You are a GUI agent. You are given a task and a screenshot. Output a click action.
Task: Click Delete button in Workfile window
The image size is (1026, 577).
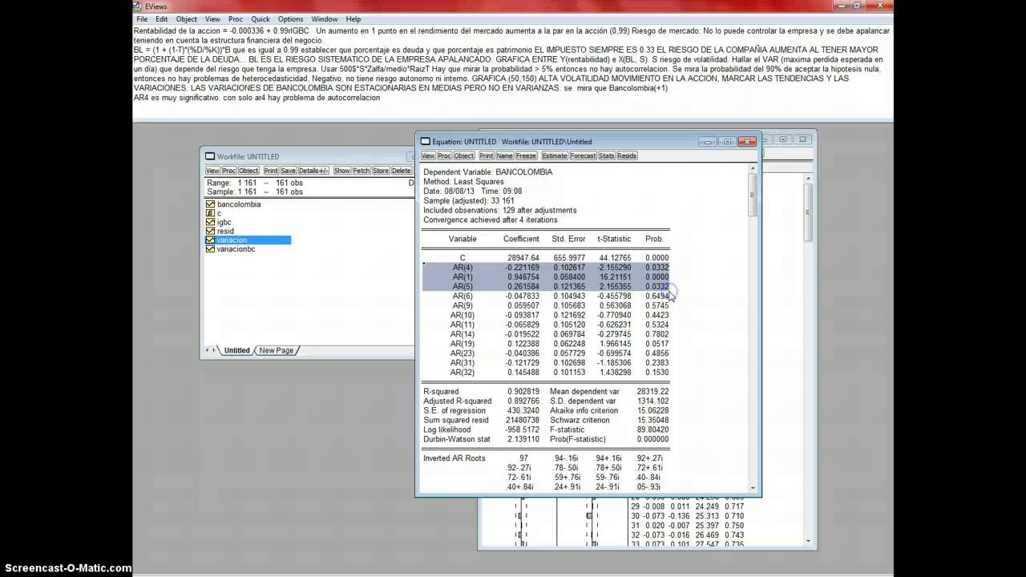pos(402,171)
